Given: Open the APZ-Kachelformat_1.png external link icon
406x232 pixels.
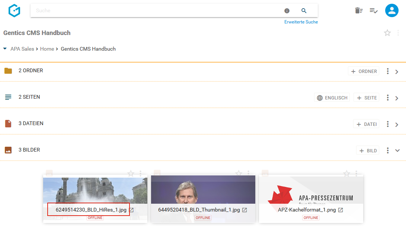Looking at the screenshot, I should coord(341,210).
